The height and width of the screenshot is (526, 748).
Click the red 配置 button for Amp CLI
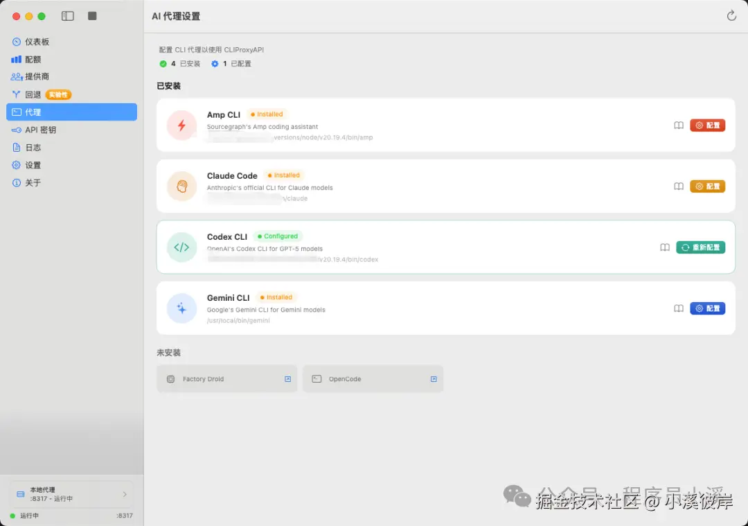pyautogui.click(x=707, y=125)
